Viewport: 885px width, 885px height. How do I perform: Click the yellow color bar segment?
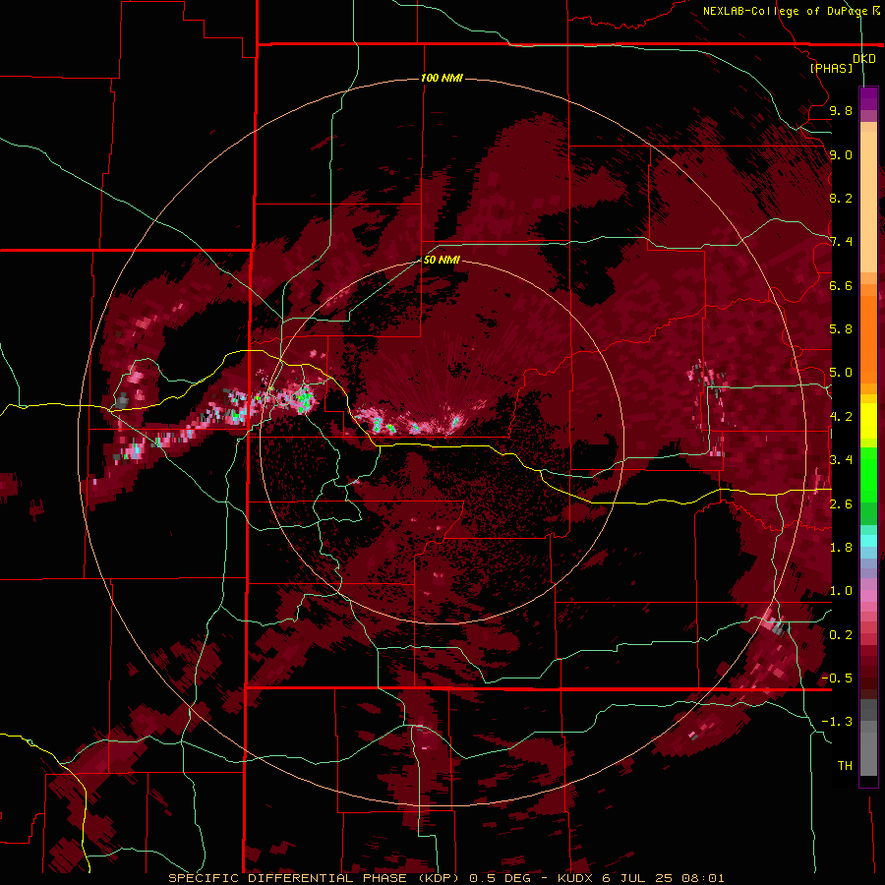(868, 421)
